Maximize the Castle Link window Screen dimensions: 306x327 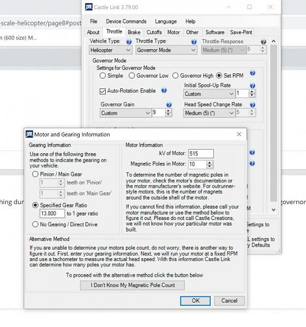(249, 7)
